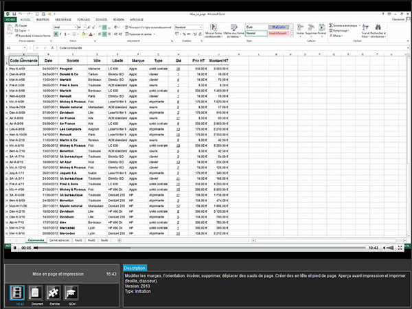Screen dimensions: 412x309
Task: Click Reproduire la mise en forme
Action: point(32,36)
